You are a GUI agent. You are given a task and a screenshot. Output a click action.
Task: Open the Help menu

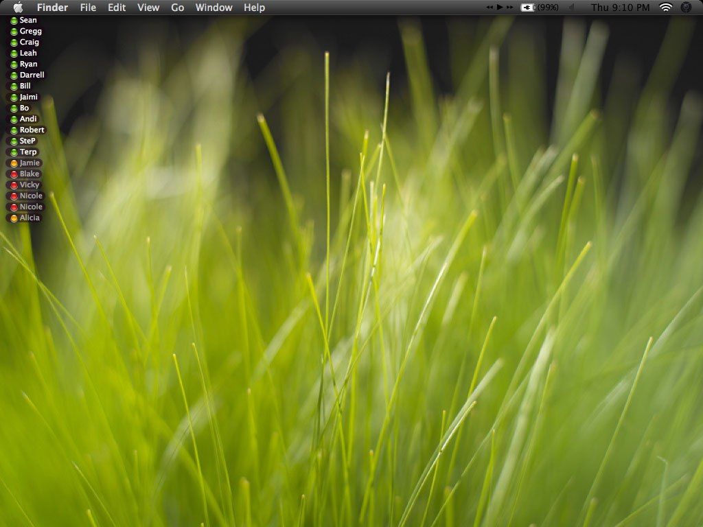pyautogui.click(x=254, y=8)
